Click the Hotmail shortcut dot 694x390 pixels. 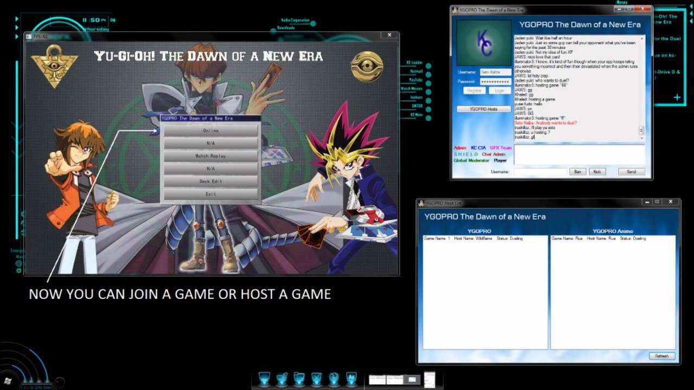coord(428,74)
